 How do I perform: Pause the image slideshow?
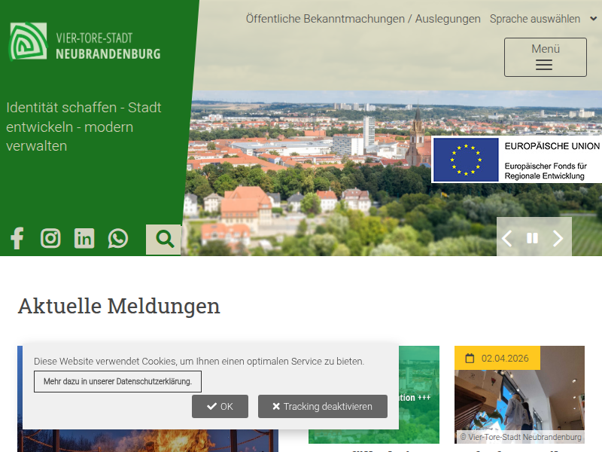pos(533,237)
